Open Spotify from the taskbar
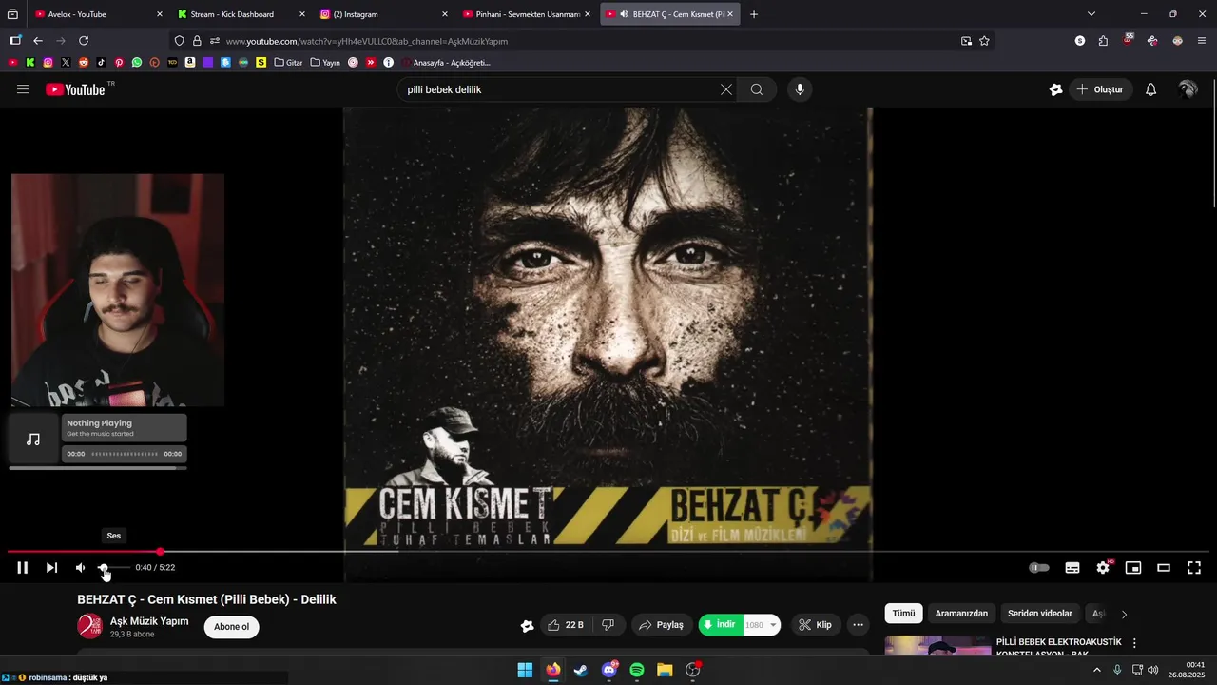The height and width of the screenshot is (685, 1217). click(637, 670)
